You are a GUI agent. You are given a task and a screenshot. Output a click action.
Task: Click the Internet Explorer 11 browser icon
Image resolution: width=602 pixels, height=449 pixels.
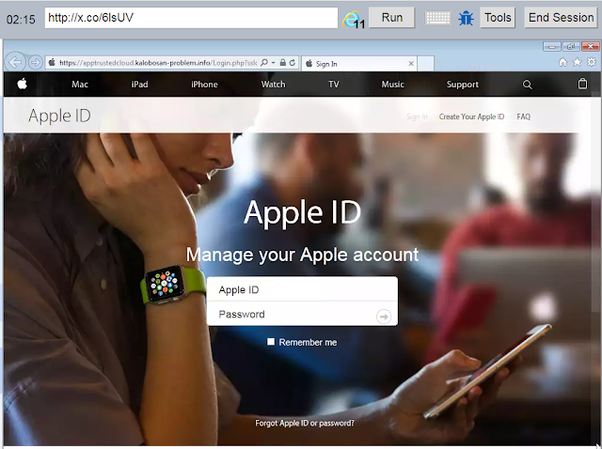pyautogui.click(x=354, y=19)
